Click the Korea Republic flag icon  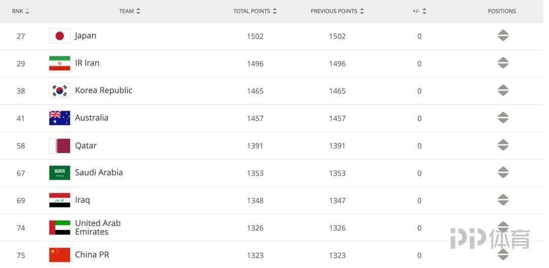click(x=59, y=91)
